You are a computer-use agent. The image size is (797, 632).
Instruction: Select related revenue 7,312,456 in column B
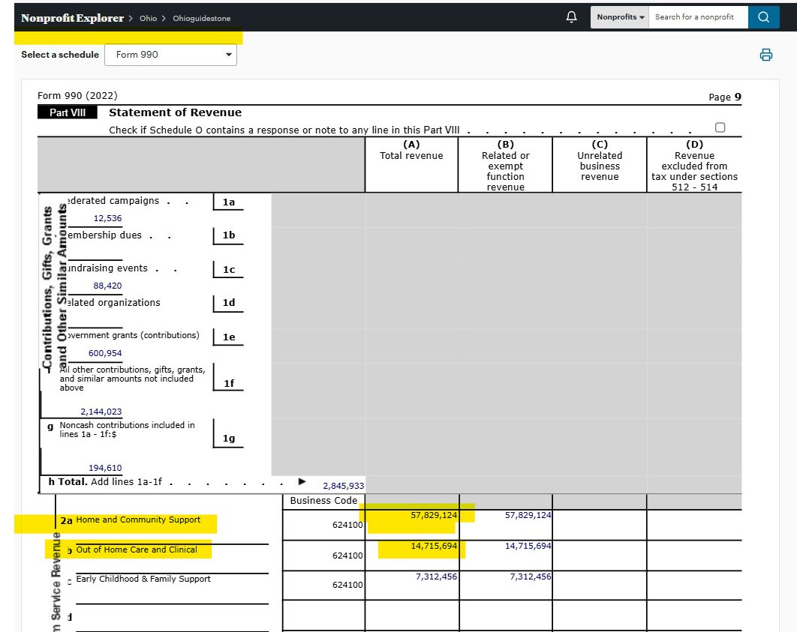530,577
